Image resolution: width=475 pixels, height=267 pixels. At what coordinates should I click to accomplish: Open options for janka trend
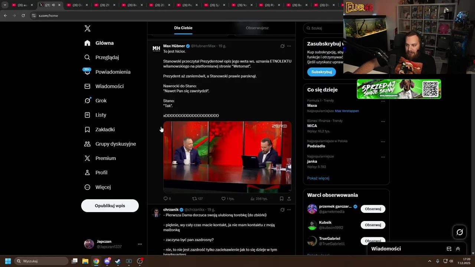click(383, 157)
